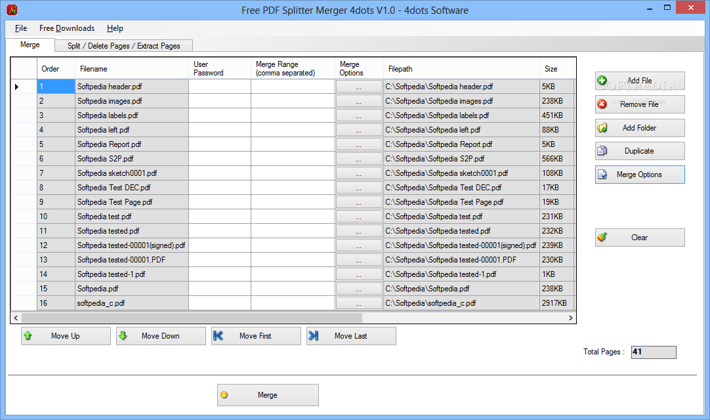Click size cell 2917KB
The width and height of the screenshot is (710, 420).
[557, 303]
